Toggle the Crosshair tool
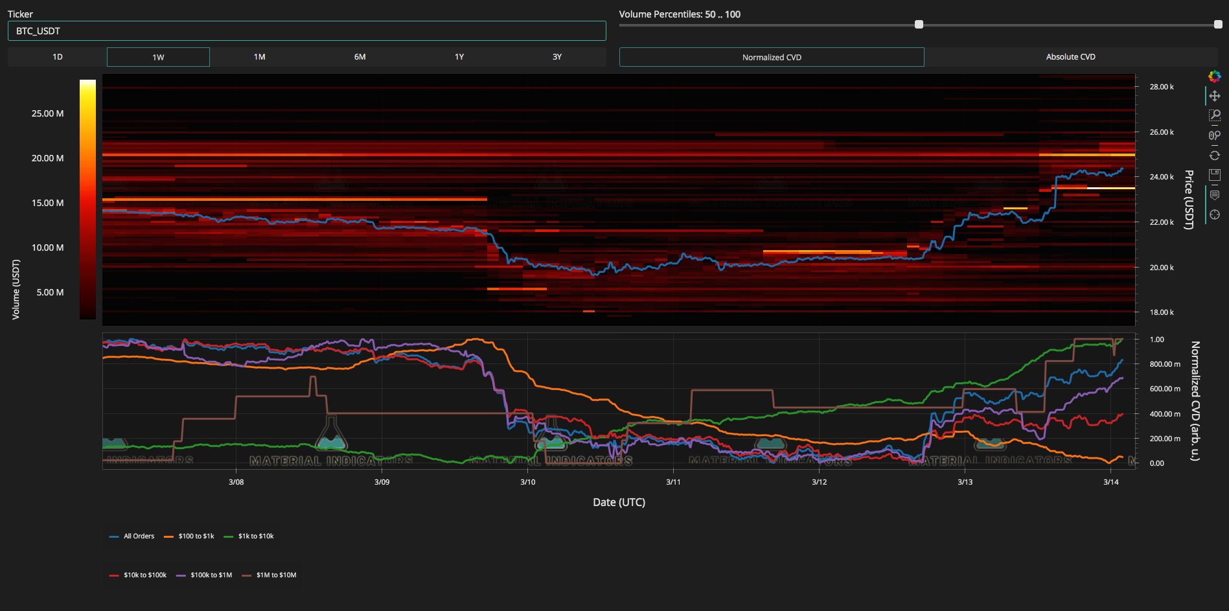Viewport: 1229px width, 611px height. pyautogui.click(x=1215, y=214)
